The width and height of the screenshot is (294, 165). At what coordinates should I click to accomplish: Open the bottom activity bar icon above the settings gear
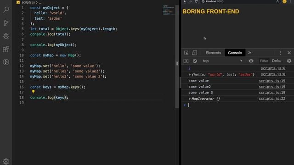pyautogui.click(x=6, y=62)
